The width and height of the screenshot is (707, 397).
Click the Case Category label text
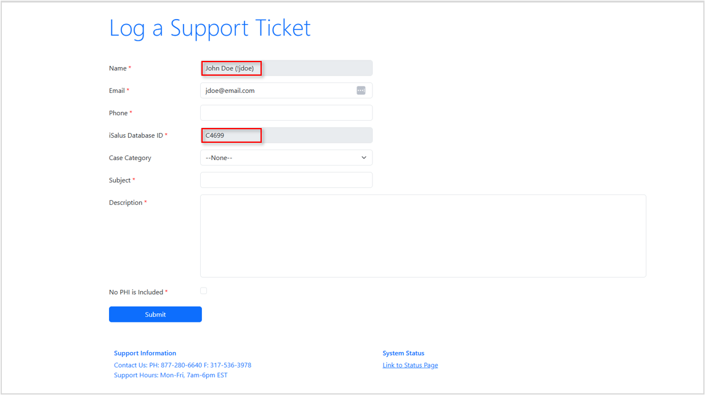point(130,158)
